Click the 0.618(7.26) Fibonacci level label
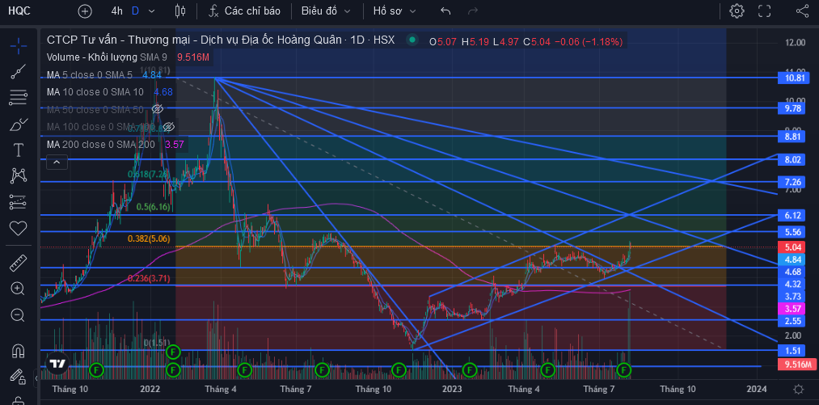The width and height of the screenshot is (819, 405). 148,174
